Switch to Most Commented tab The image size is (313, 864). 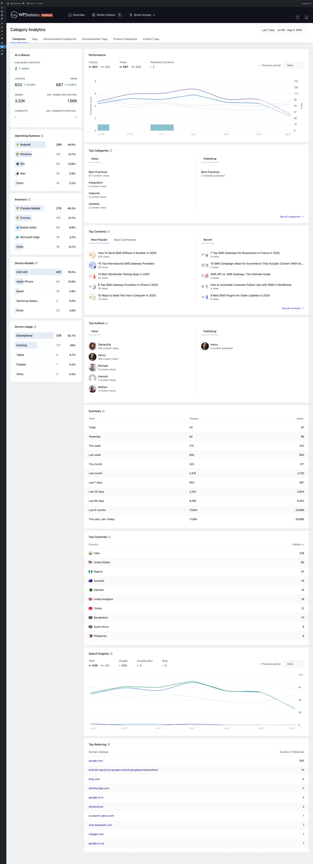[125, 240]
